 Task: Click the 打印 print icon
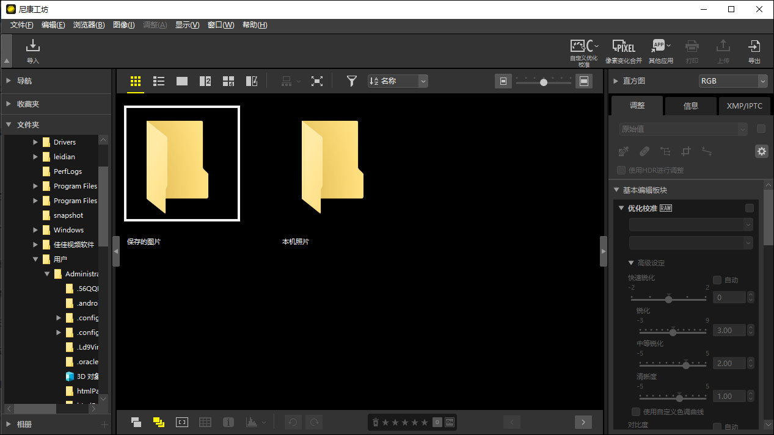[692, 46]
